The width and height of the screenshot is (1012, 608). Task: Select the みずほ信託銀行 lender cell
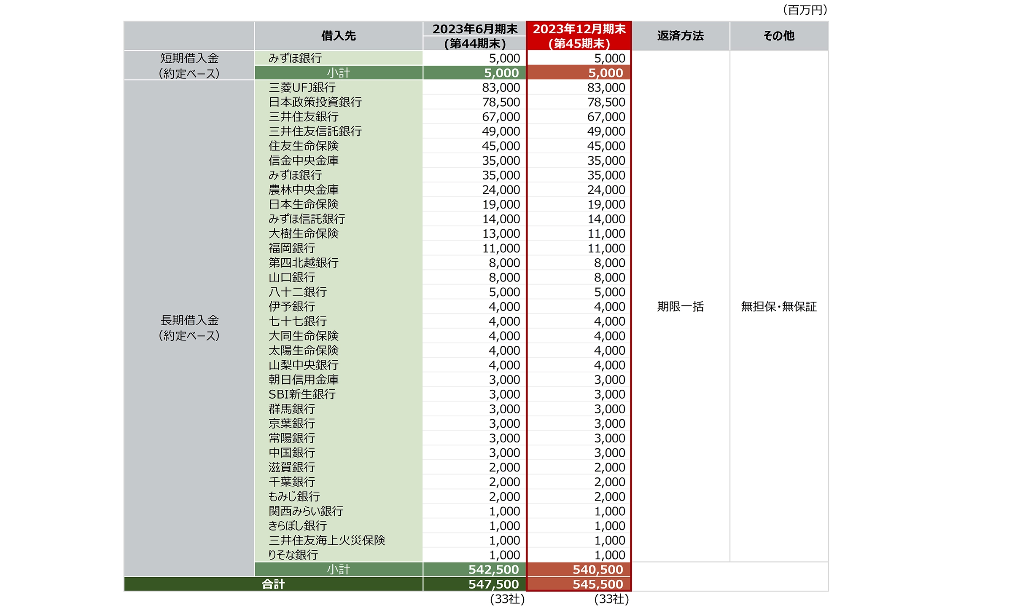pyautogui.click(x=339, y=219)
